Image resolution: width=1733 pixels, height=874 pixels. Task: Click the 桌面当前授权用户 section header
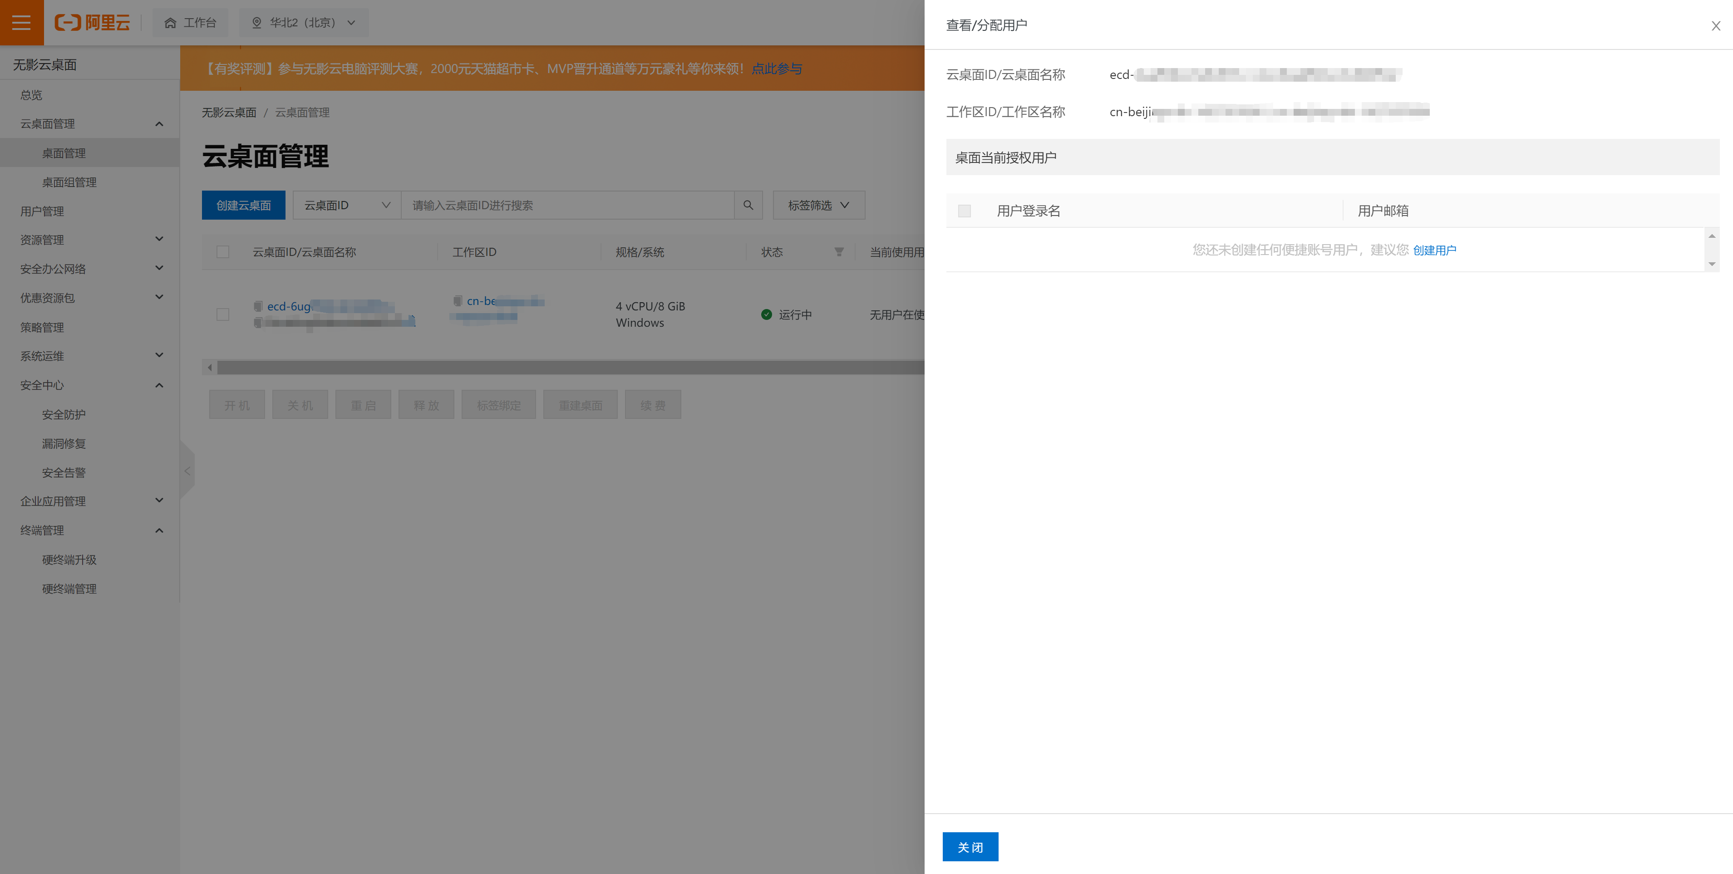pos(1333,157)
